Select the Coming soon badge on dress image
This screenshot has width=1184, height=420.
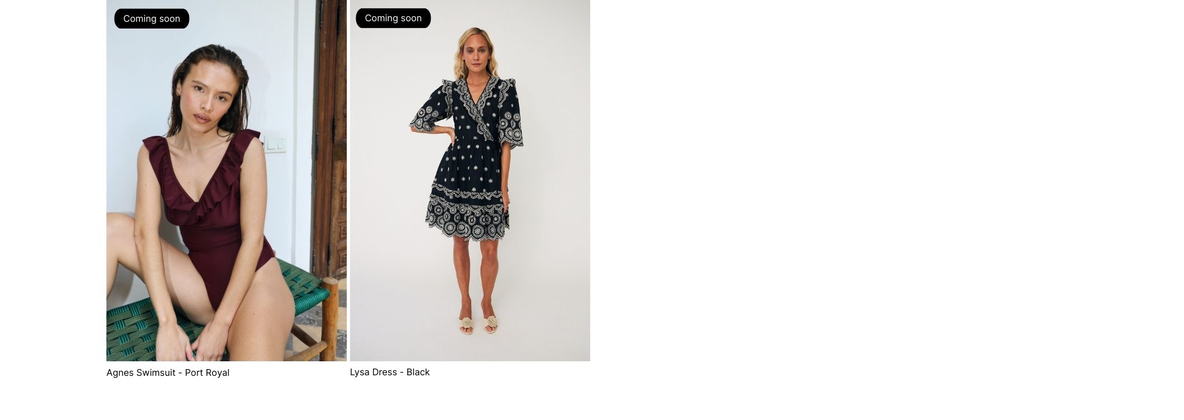(393, 18)
